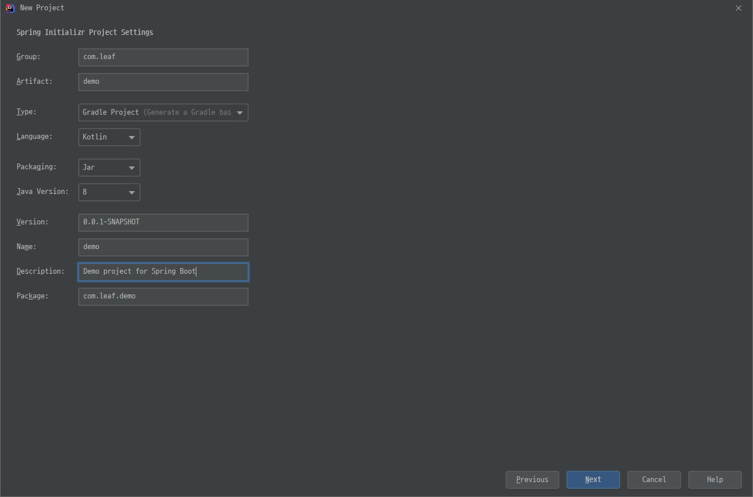
Task: Click the IntelliJ icon in title bar
Action: (10, 8)
